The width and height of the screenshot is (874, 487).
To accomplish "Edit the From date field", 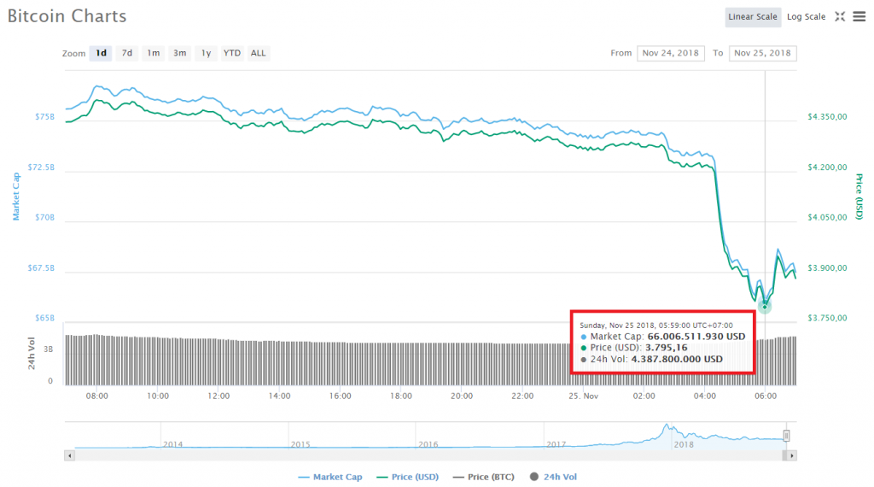I will pyautogui.click(x=671, y=53).
